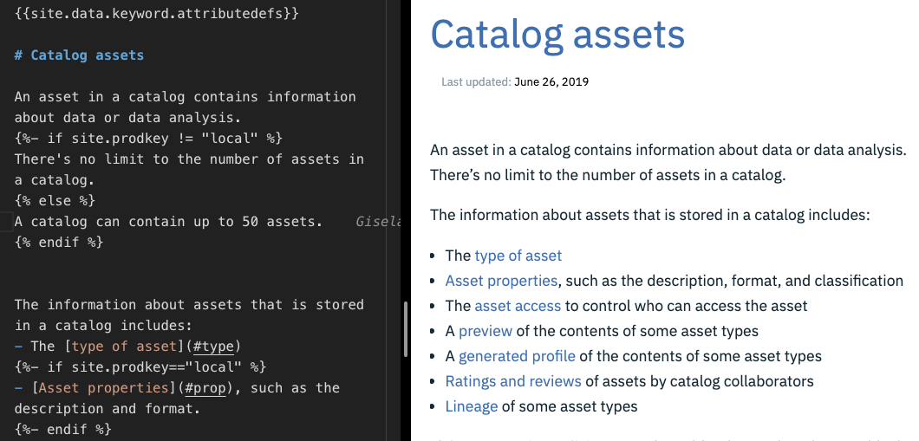Click the 'Catalog assets' title in the preview
The image size is (919, 441).
557,34
